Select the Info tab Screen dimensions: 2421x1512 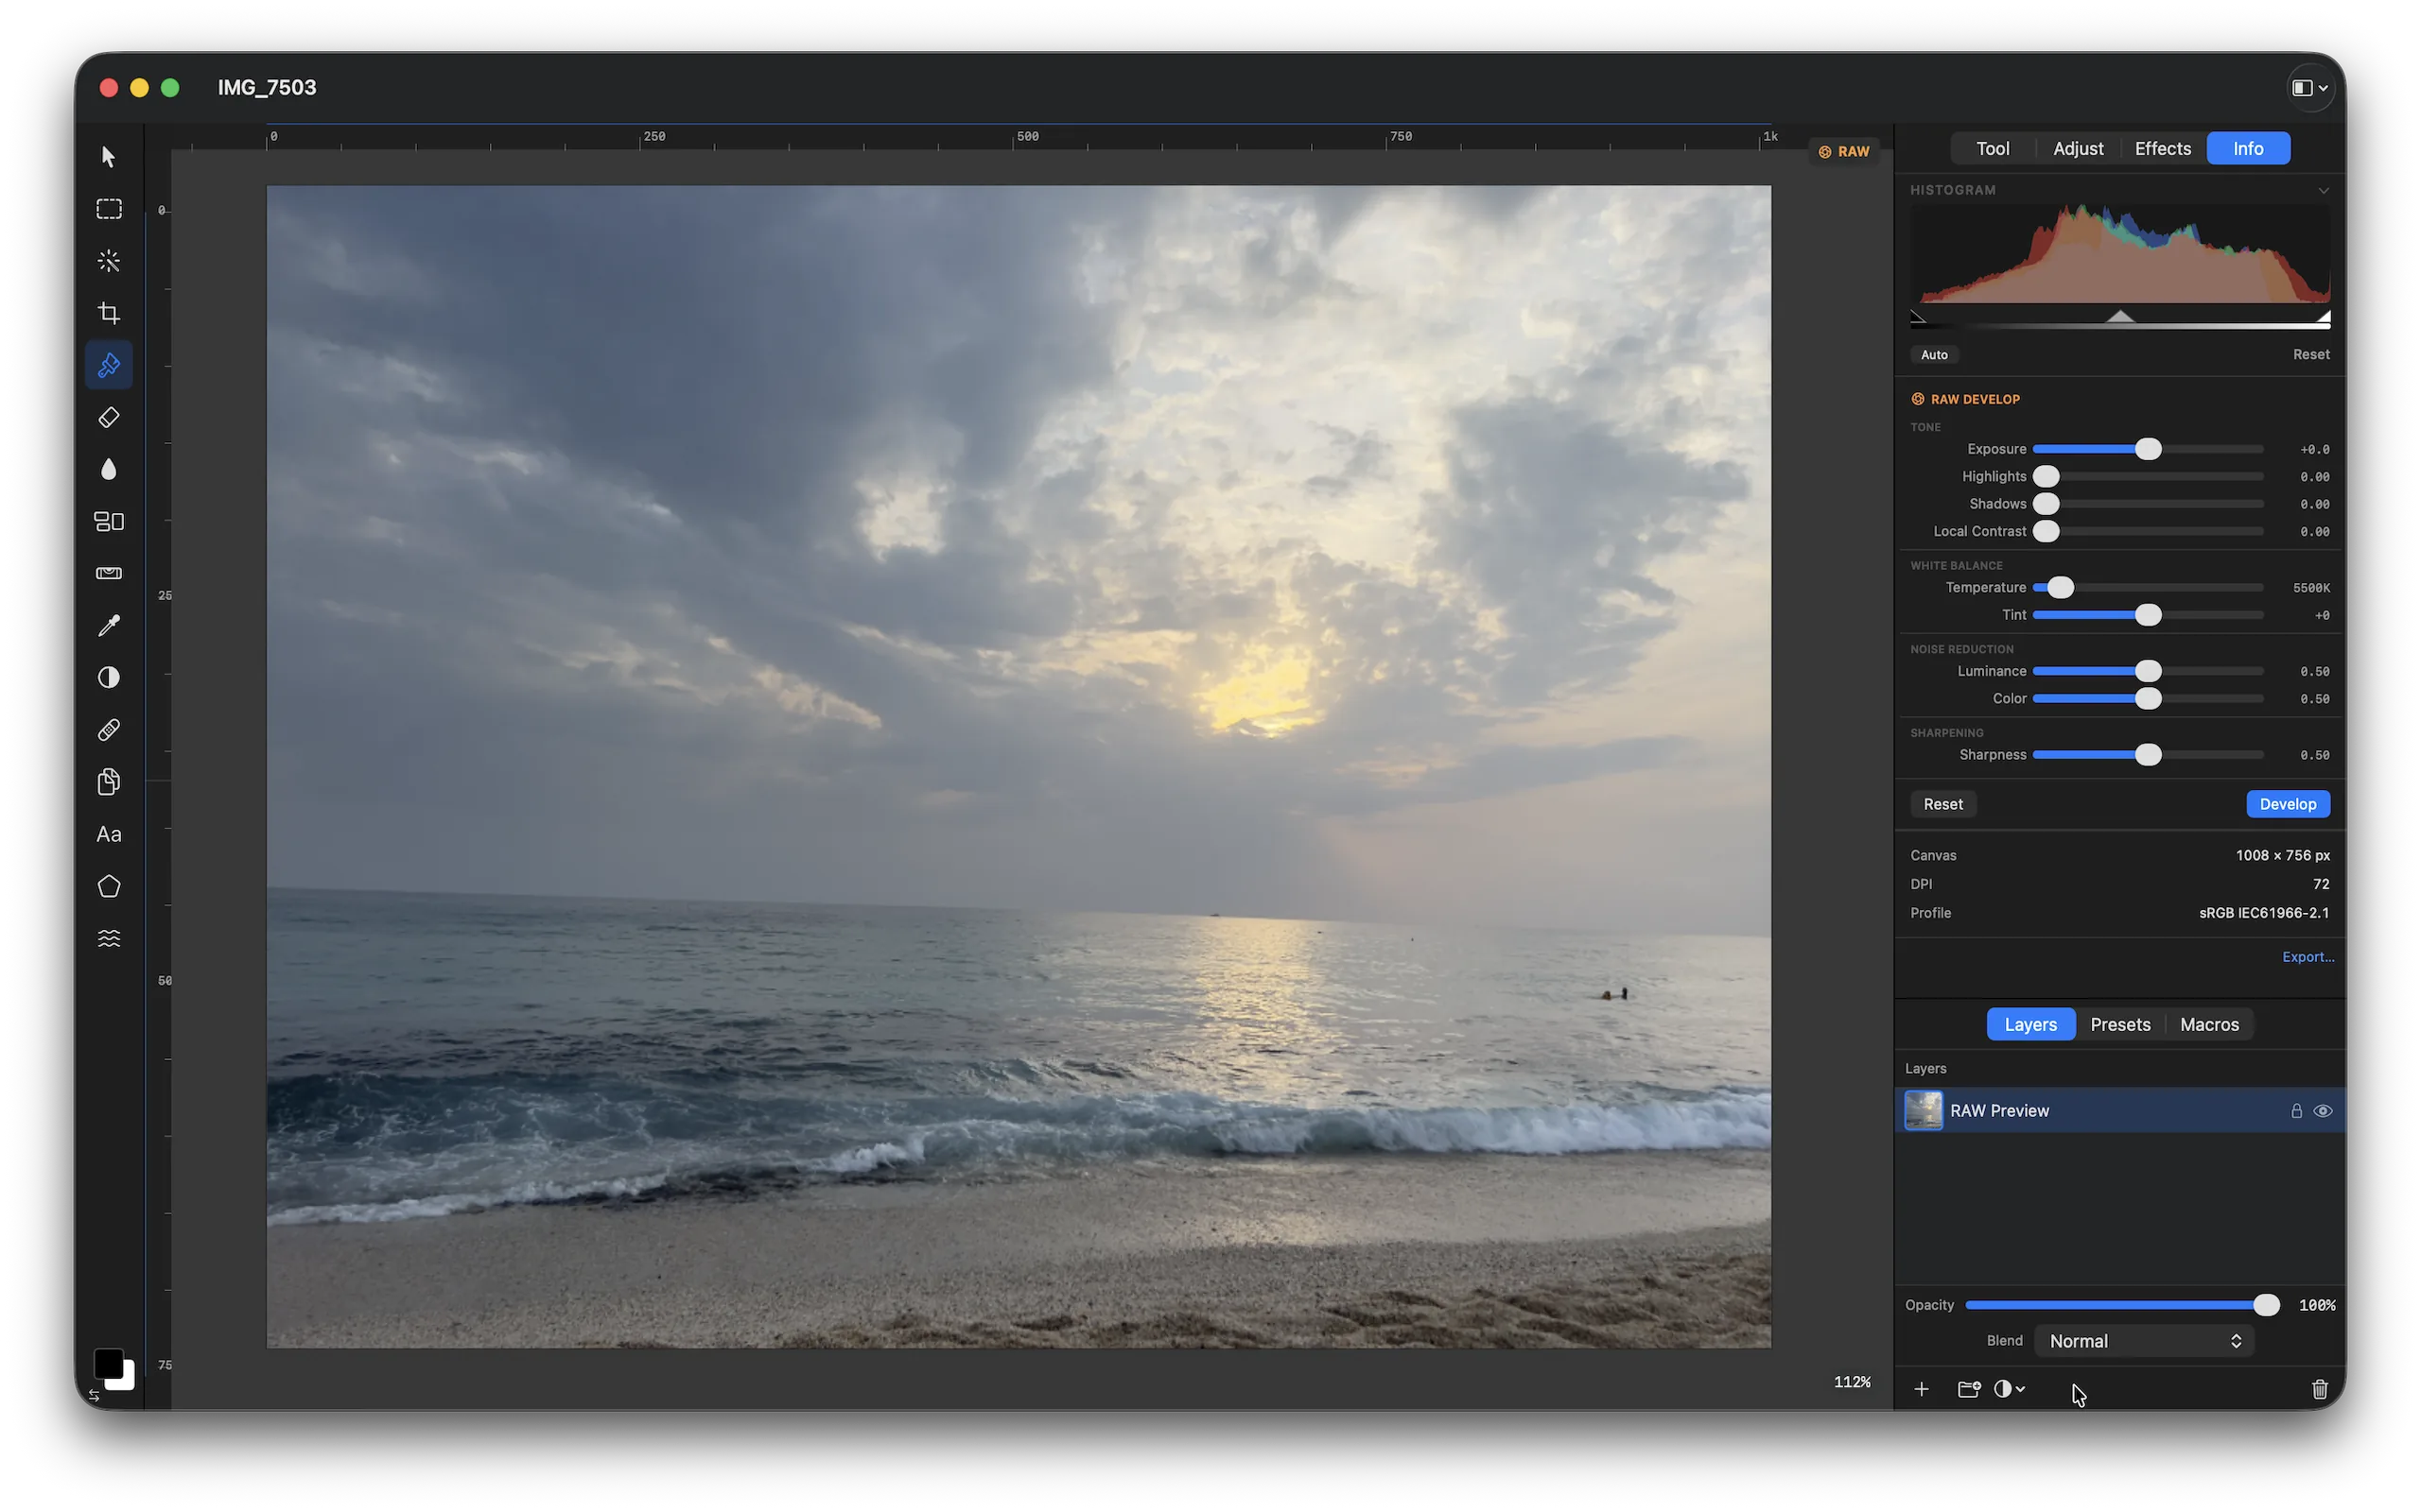(2247, 148)
